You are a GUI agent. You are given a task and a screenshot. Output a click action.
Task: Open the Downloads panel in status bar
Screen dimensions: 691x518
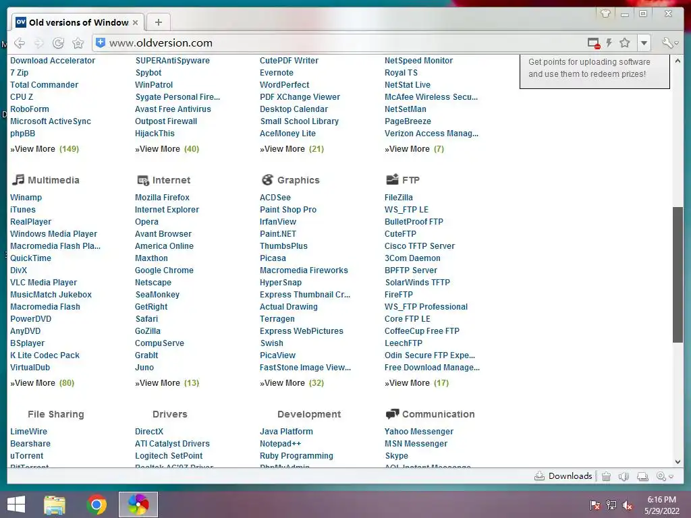tap(563, 476)
